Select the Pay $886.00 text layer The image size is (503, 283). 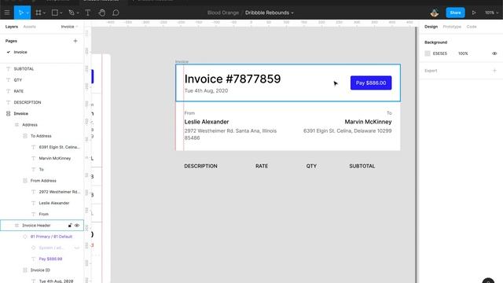pos(50,259)
